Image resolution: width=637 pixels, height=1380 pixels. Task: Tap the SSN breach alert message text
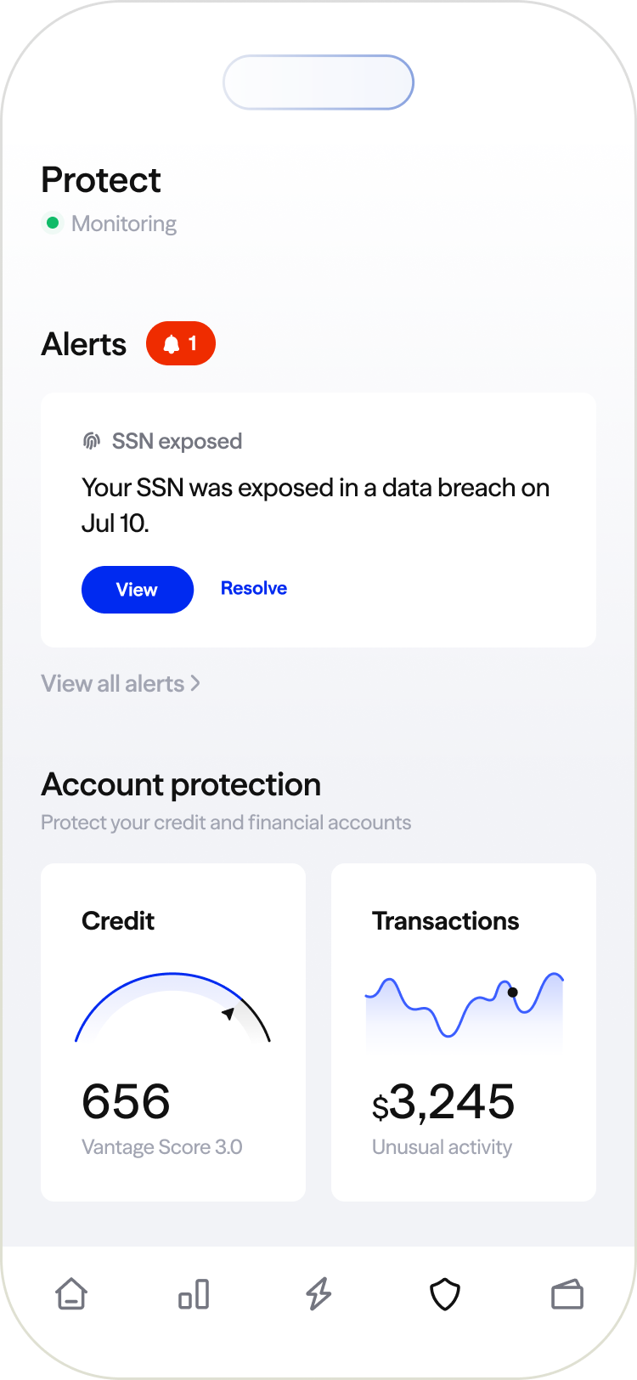point(315,505)
